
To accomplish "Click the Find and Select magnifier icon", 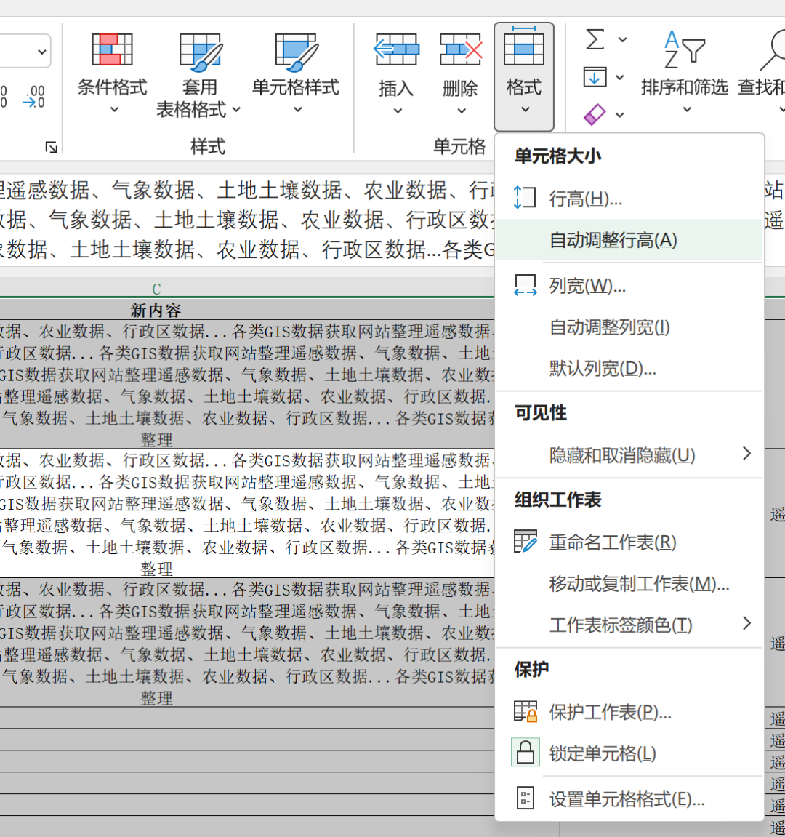I will (773, 49).
